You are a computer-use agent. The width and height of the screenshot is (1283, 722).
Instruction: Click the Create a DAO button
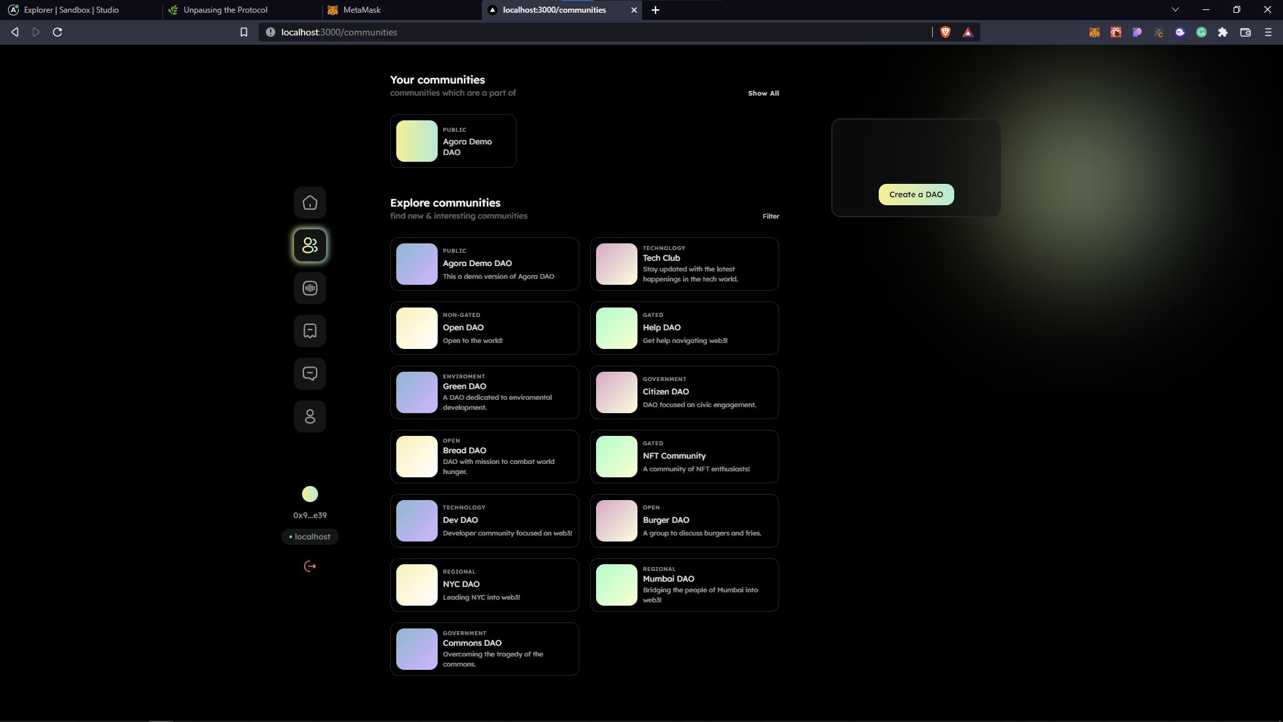(915, 195)
